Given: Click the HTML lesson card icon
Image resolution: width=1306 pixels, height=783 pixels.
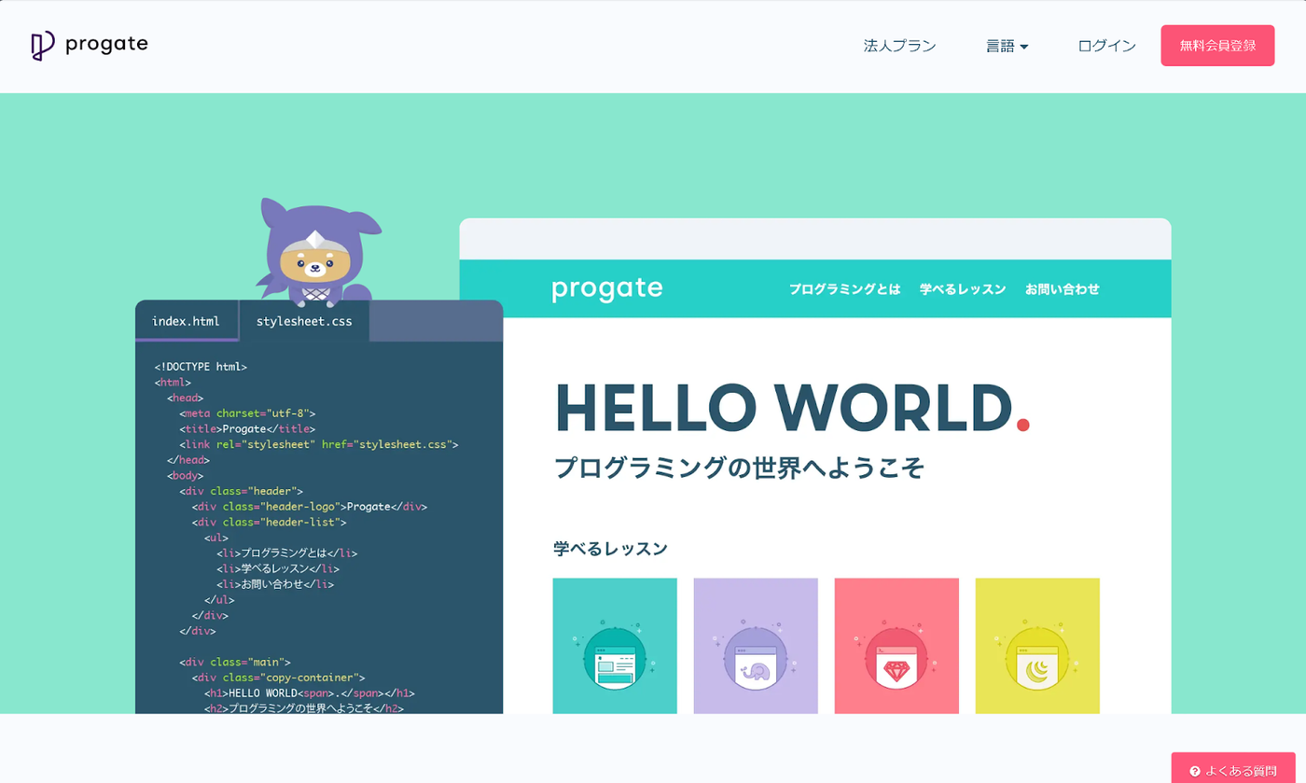Looking at the screenshot, I should click(615, 656).
